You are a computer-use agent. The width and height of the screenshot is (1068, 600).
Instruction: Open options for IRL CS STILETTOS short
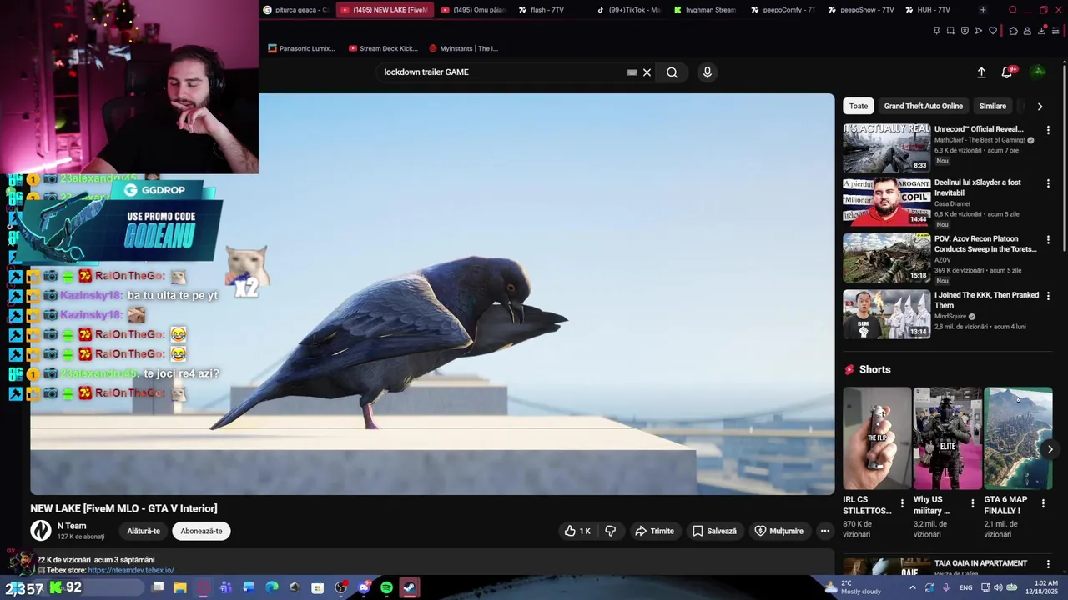point(902,503)
